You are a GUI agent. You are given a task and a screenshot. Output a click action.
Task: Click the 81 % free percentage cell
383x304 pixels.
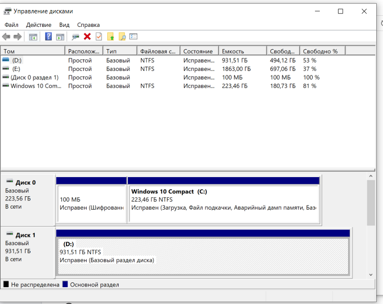tap(309, 86)
